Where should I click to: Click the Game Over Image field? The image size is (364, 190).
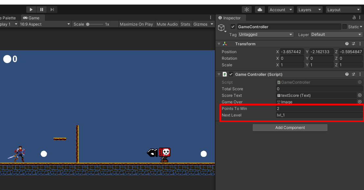(x=316, y=102)
